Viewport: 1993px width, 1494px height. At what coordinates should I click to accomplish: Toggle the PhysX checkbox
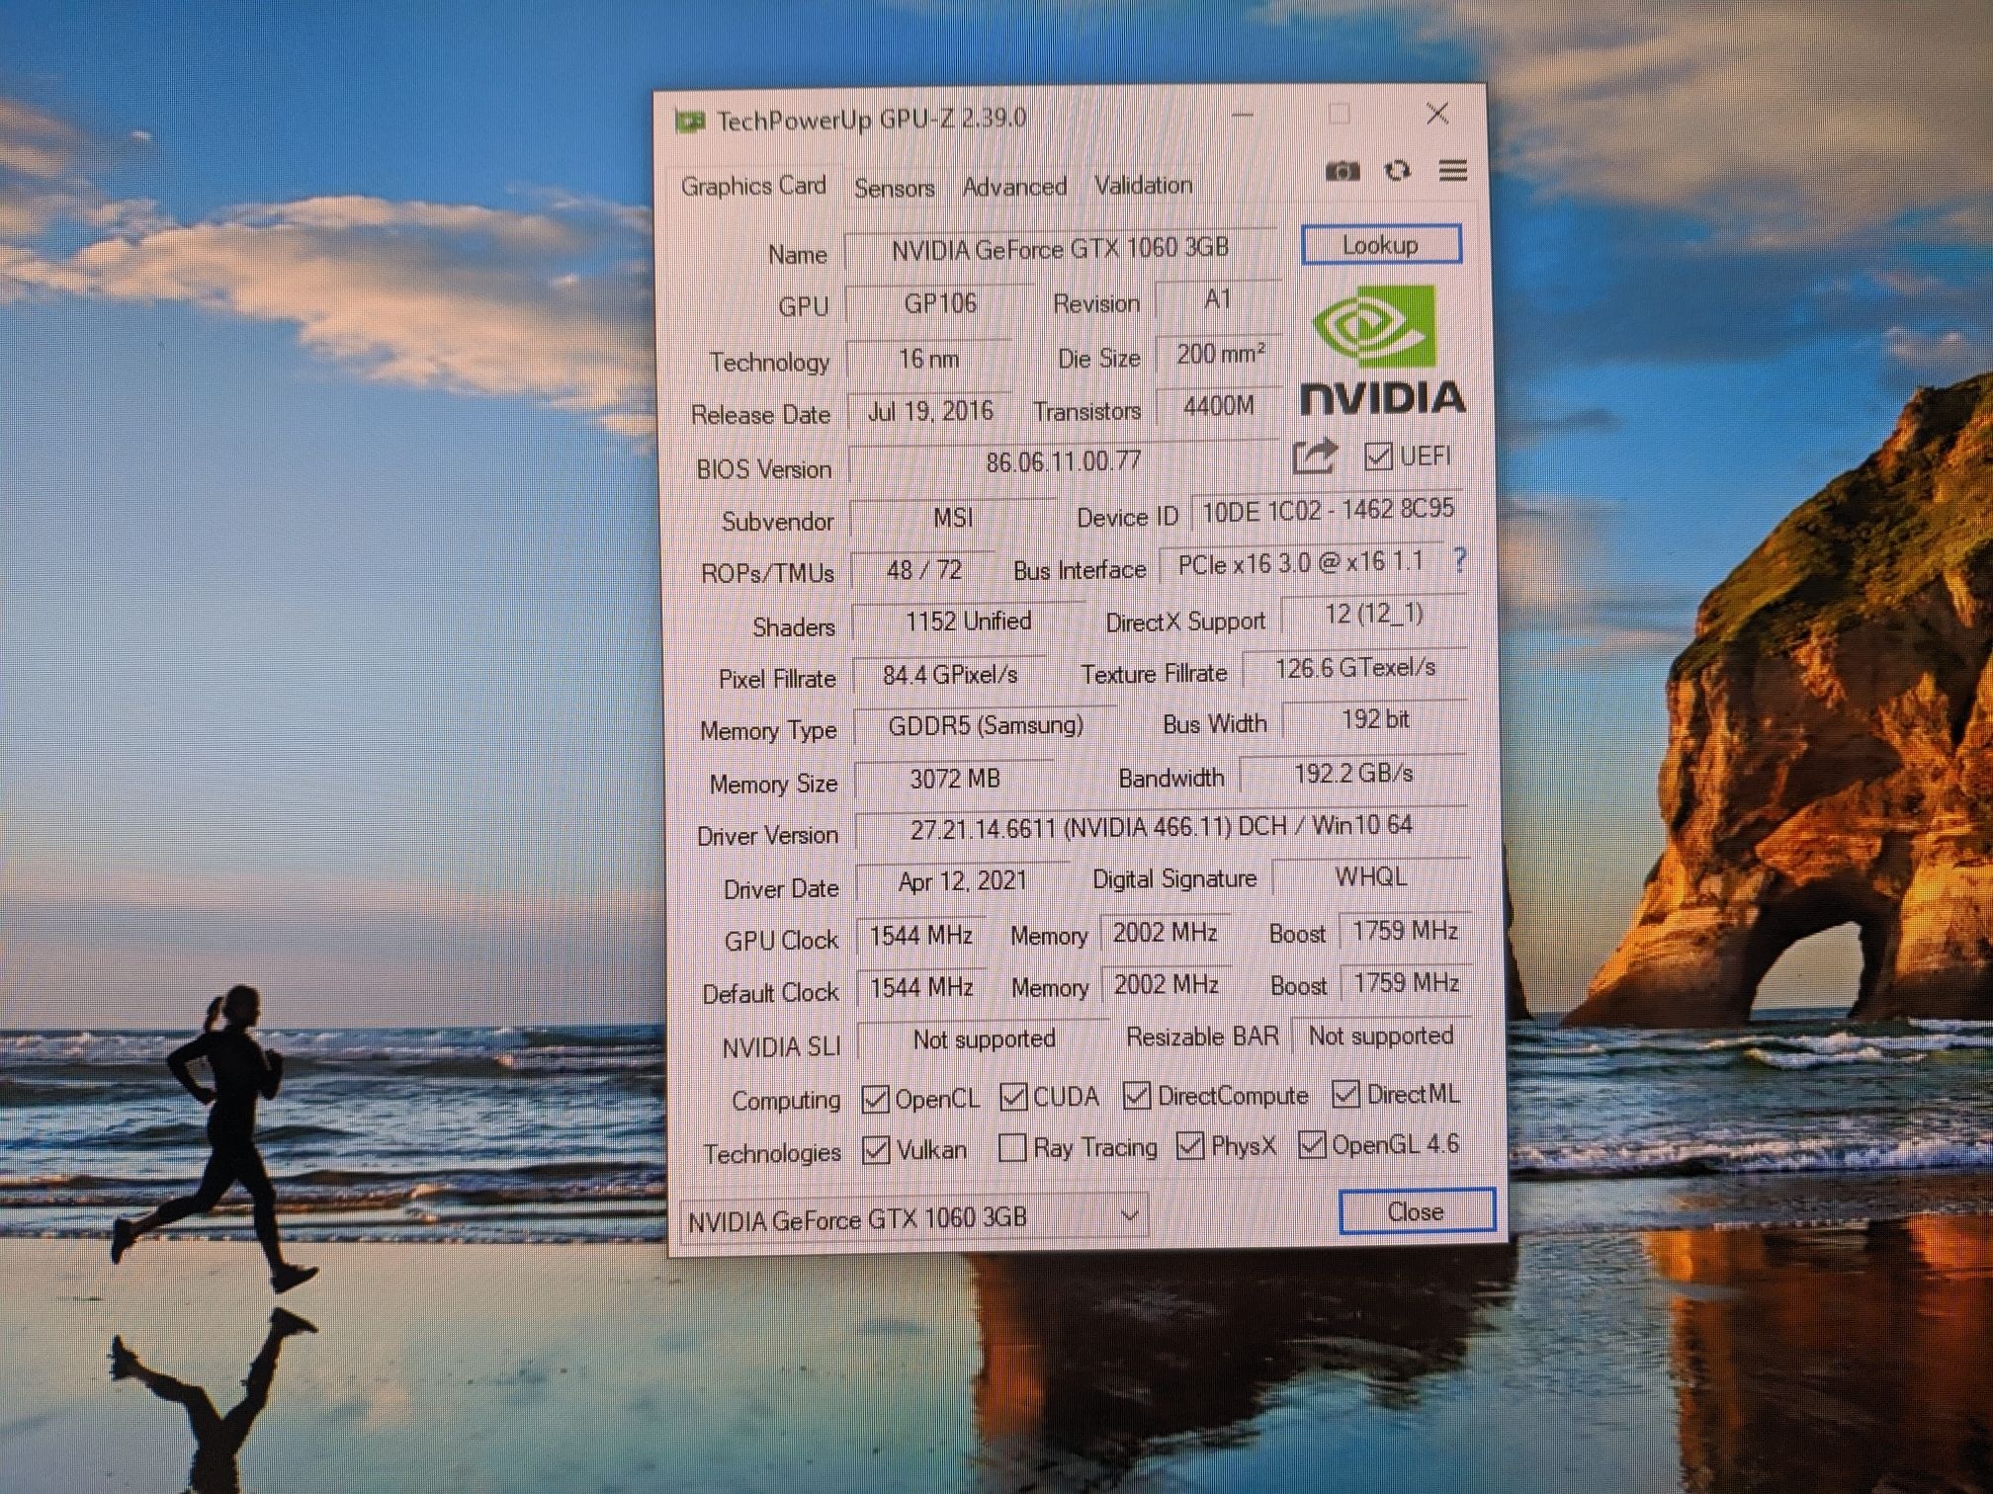click(x=1190, y=1146)
